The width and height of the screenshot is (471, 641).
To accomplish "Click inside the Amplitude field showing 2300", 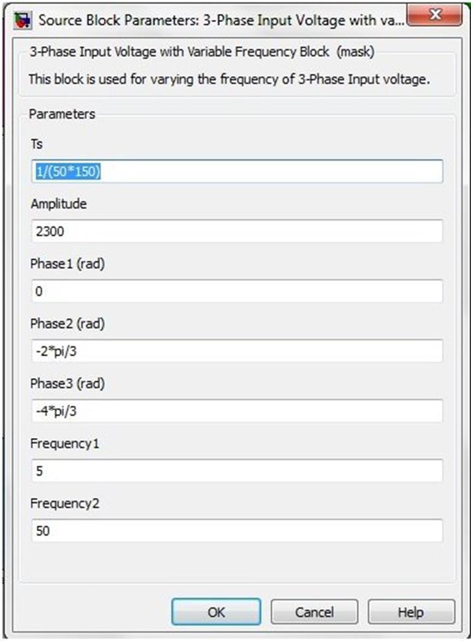I will pyautogui.click(x=236, y=231).
